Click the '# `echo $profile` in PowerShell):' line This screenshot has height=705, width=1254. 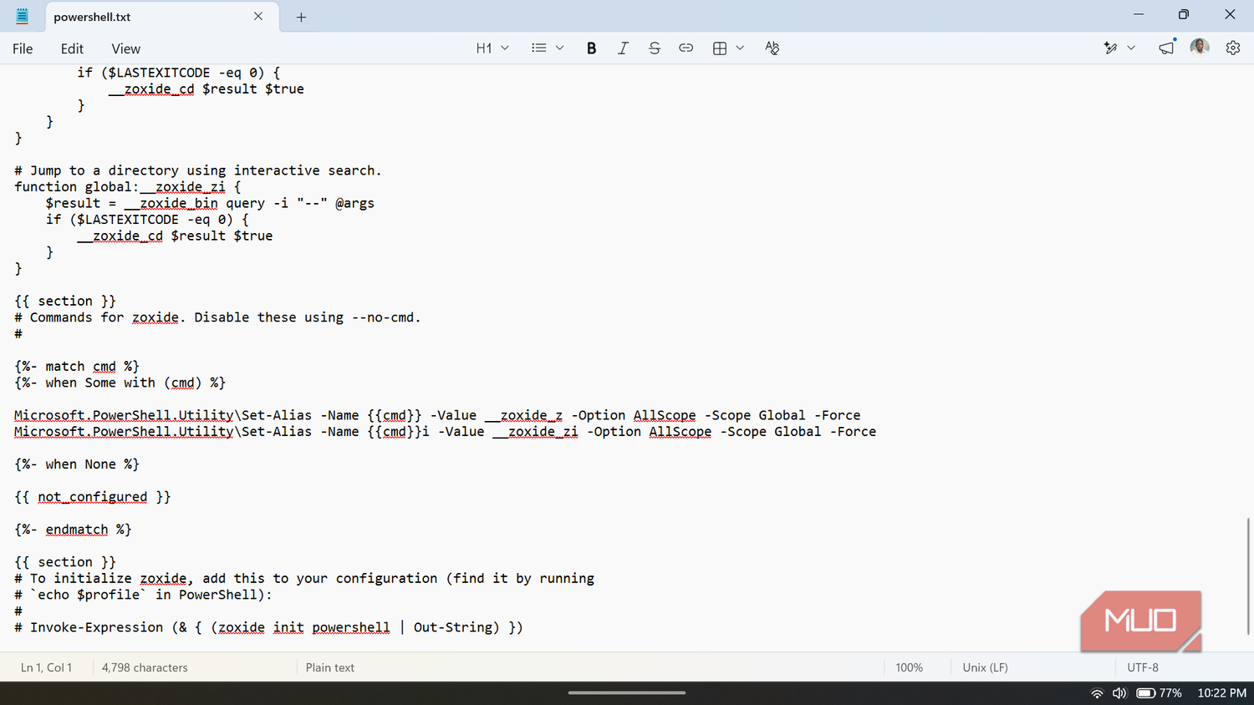(x=143, y=595)
